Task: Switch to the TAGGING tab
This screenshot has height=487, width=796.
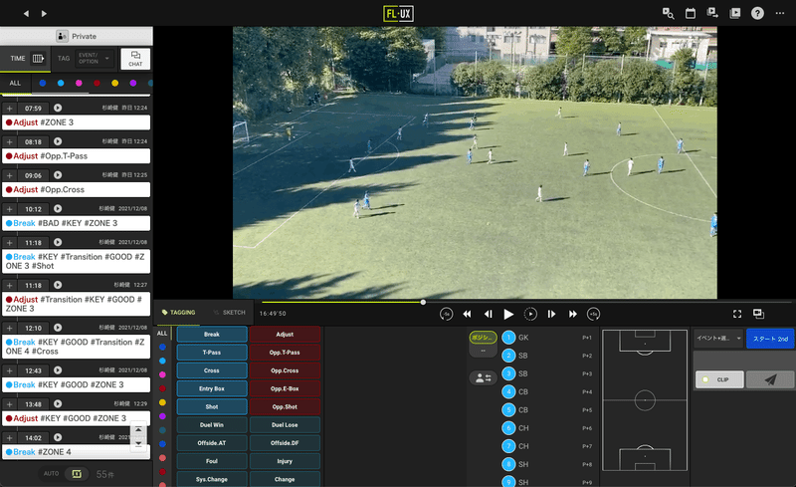Action: (179, 312)
